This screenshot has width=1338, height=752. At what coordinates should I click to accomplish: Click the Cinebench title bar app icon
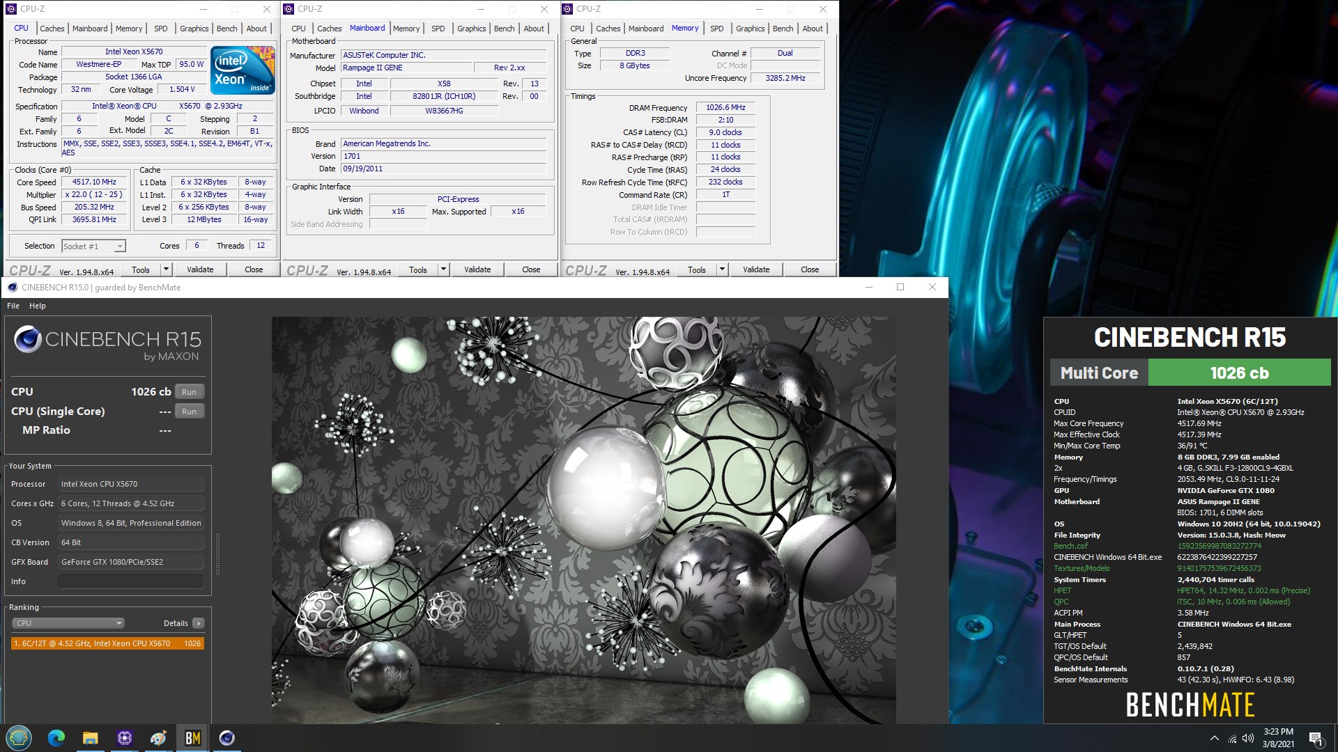point(13,287)
